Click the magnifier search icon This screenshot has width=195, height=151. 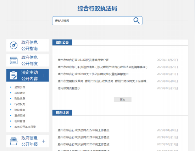pyautogui.click(x=136, y=21)
